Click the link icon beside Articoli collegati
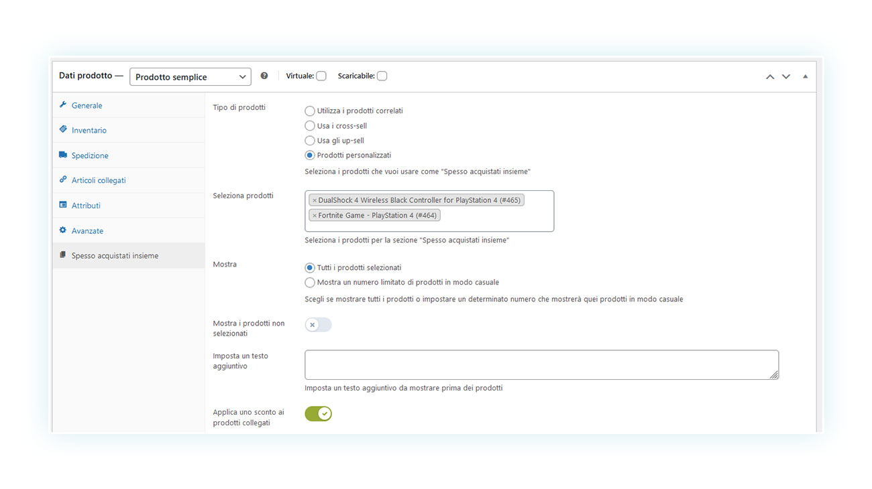Screen dimensions: 872x489 pyautogui.click(x=63, y=180)
